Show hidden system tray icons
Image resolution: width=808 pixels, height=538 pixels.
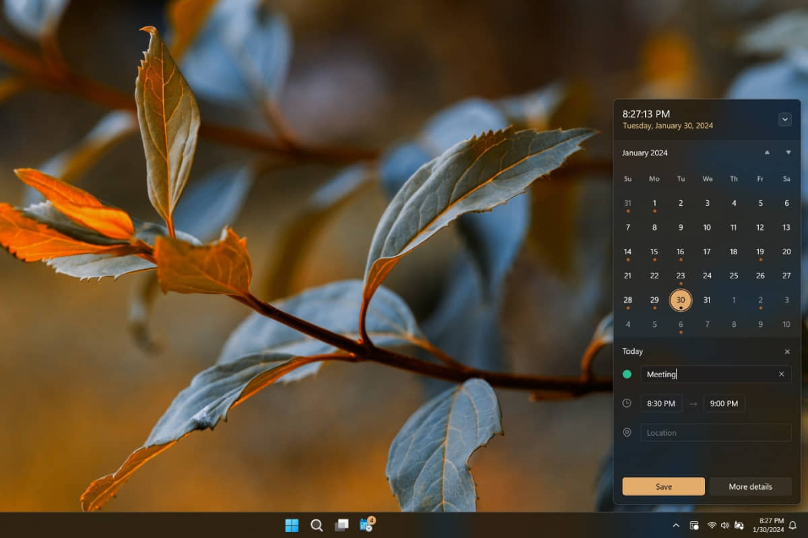[676, 525]
